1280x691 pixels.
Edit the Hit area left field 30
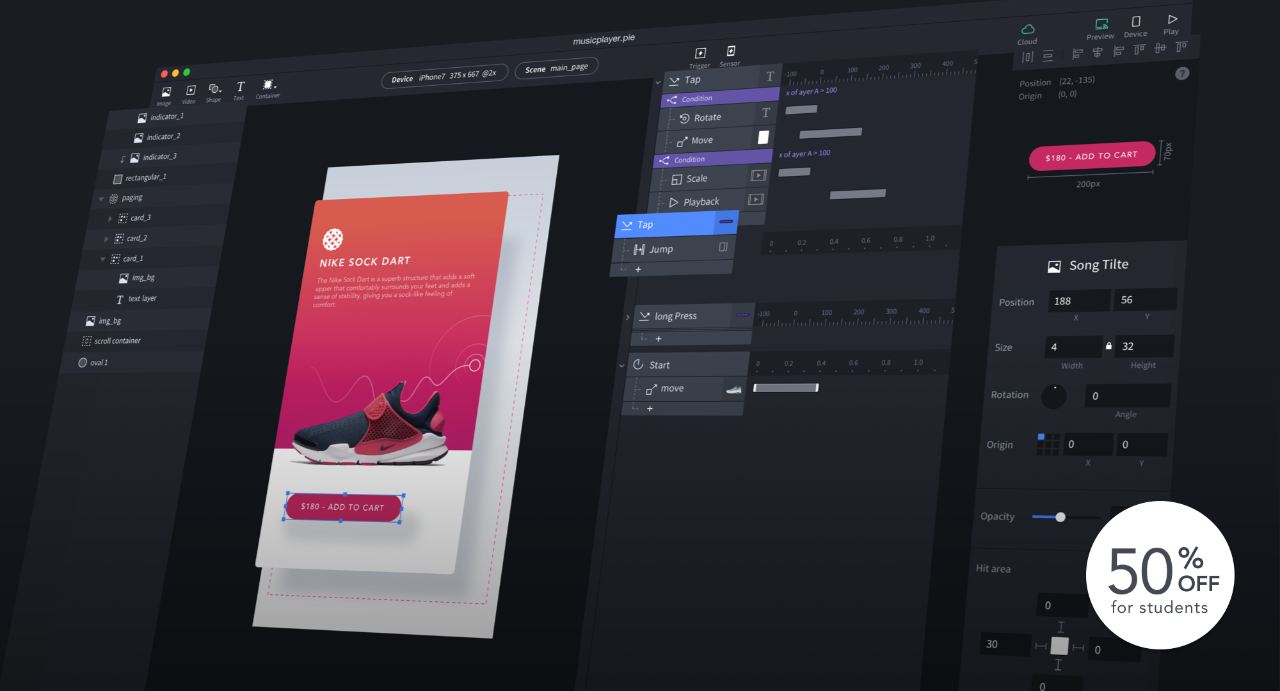1005,644
